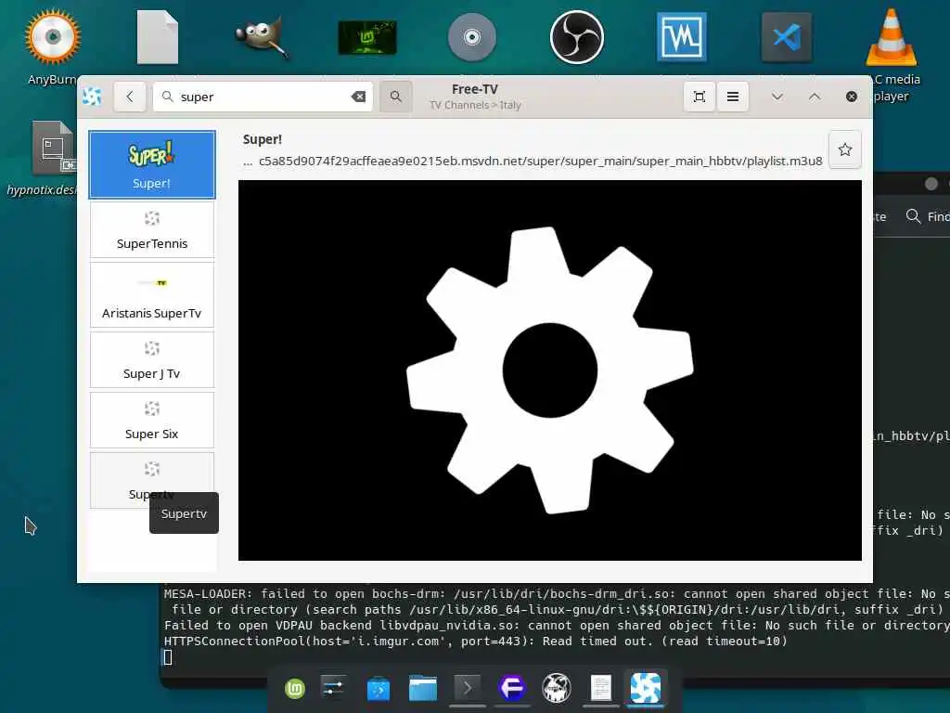Open the hamburger menu in Hypnotix
The image size is (950, 713).
tap(733, 97)
